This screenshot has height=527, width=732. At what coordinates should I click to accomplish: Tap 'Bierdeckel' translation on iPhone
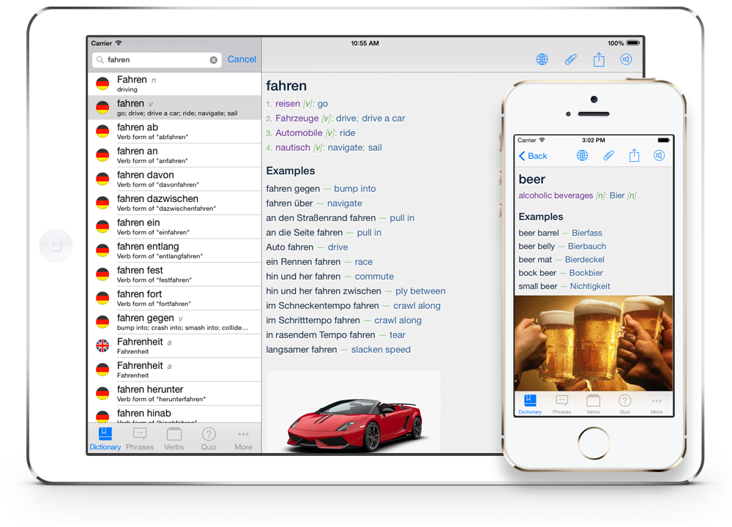pos(584,260)
